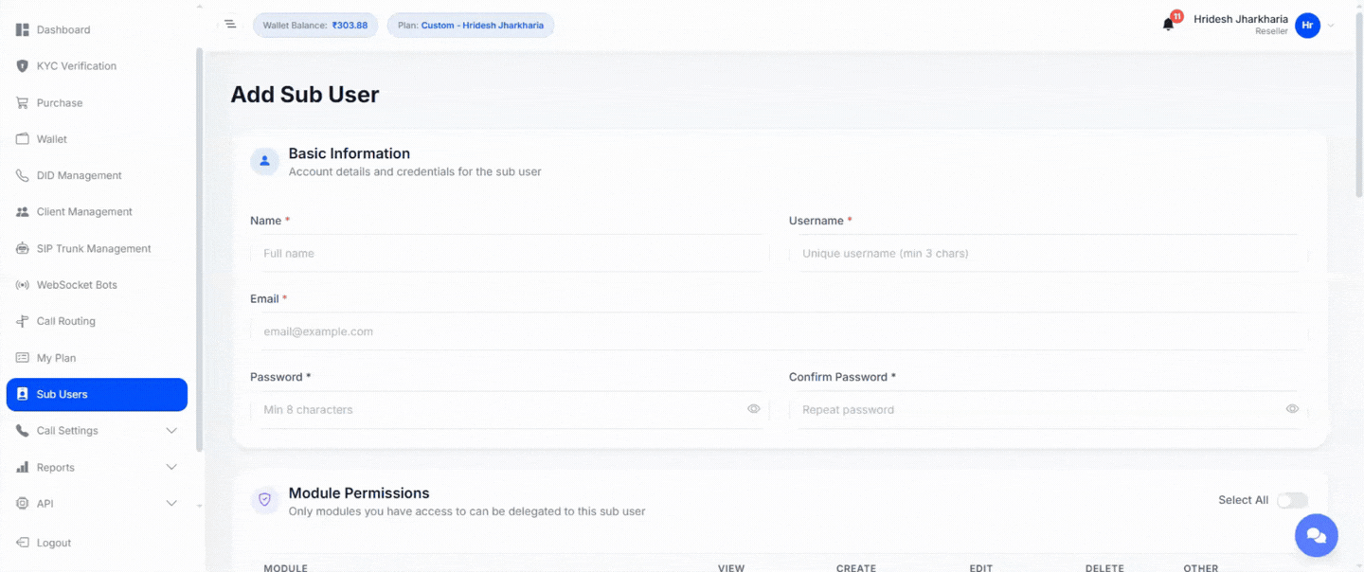
Task: Show the Password field contents
Action: coord(754,409)
